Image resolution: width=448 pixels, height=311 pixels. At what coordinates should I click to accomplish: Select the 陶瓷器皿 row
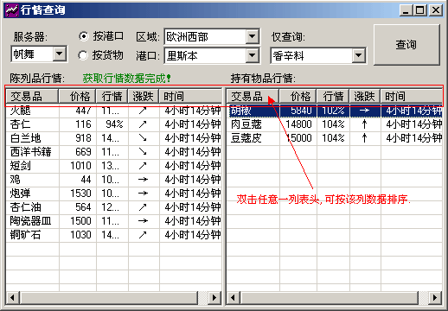tap(114, 221)
